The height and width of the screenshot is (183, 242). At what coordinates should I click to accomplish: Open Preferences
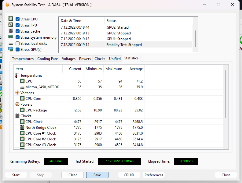[154, 175]
